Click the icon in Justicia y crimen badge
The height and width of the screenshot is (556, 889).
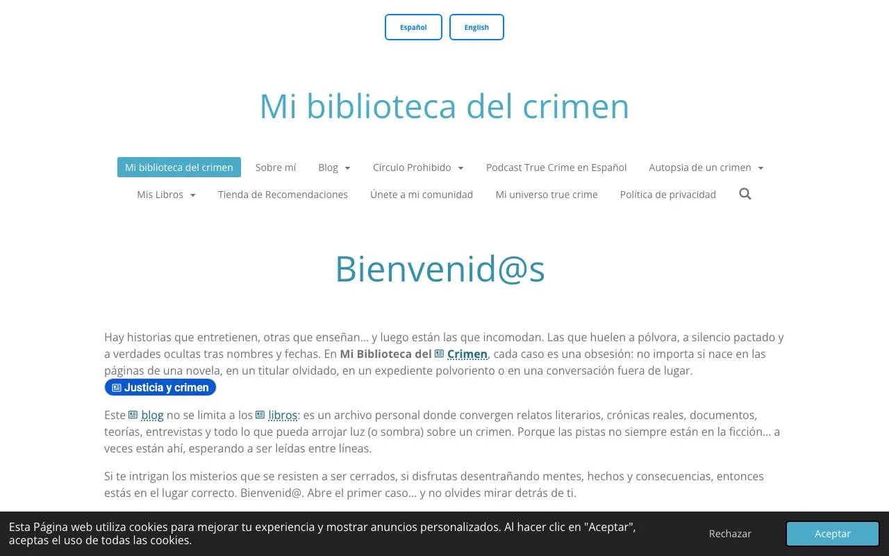point(117,388)
